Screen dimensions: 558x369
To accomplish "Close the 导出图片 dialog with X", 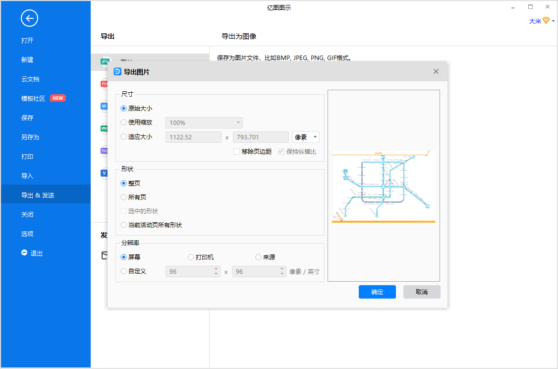I will point(436,71).
